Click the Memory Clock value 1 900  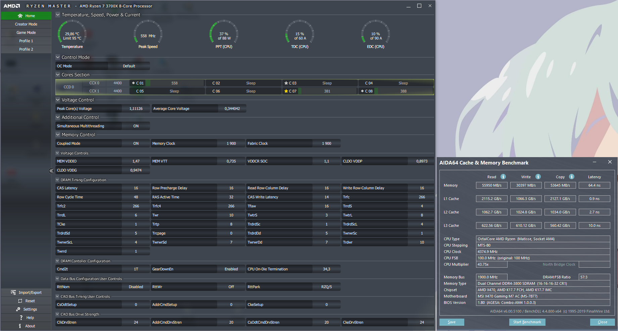point(231,143)
